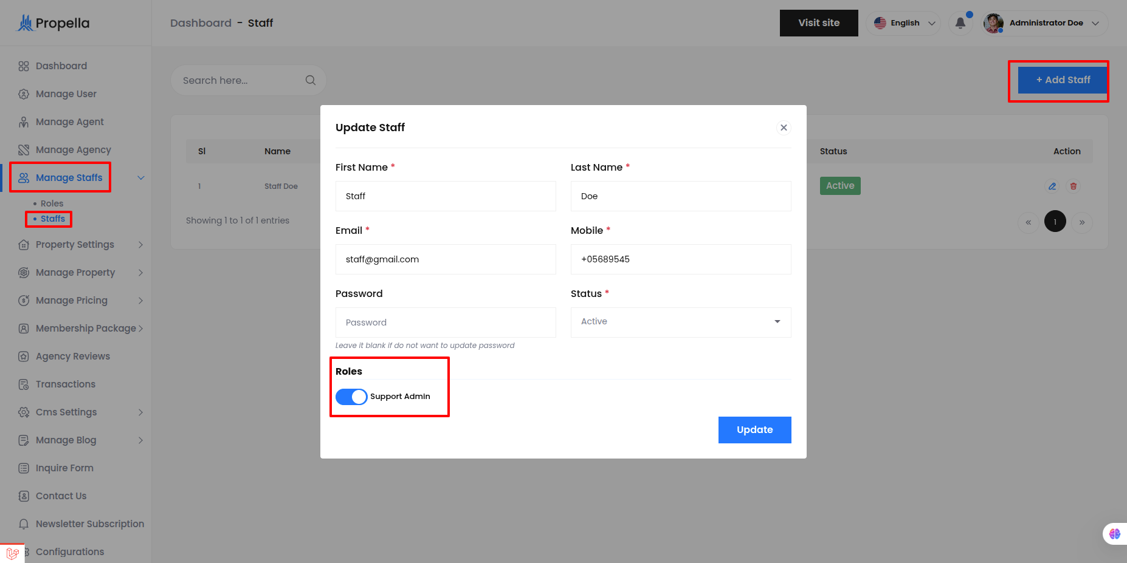Go to Dashboard in sidebar
The height and width of the screenshot is (563, 1127).
[x=61, y=66]
